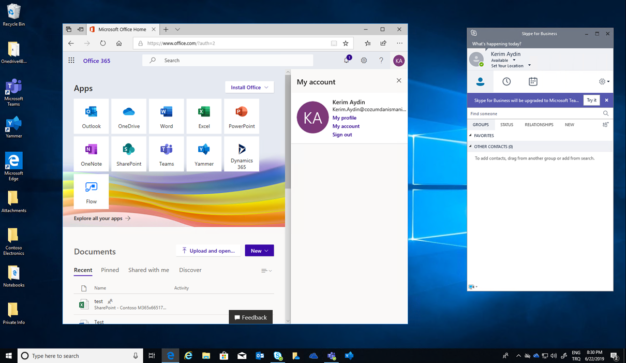626x363 pixels.
Task: Go to Edge browser home page
Action: pyautogui.click(x=119, y=43)
